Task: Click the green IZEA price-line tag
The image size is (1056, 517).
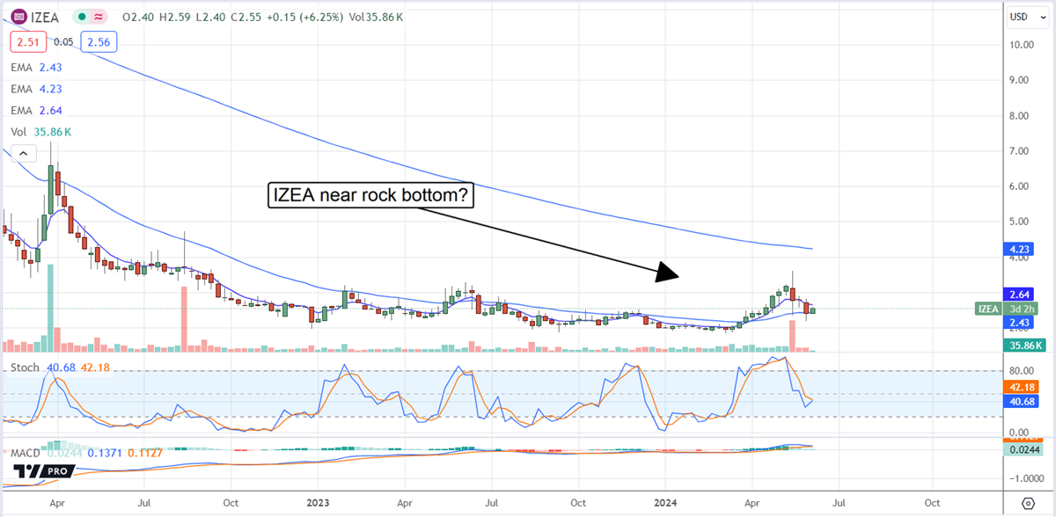Action: 987,309
